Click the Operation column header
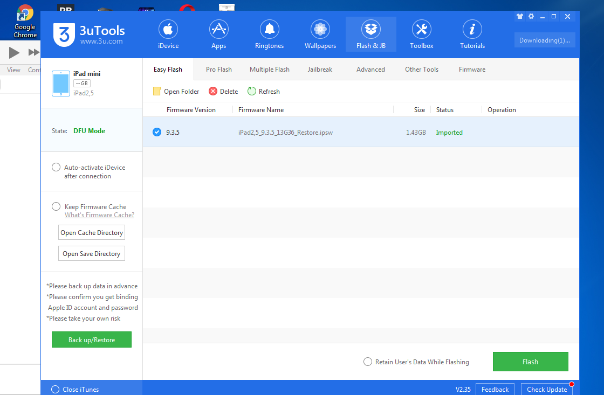 (502, 110)
